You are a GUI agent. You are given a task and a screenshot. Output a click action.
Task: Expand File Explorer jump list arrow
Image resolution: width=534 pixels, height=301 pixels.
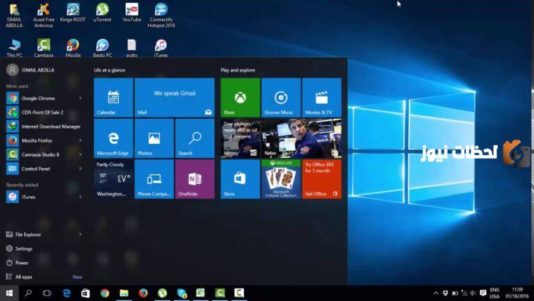tap(81, 234)
